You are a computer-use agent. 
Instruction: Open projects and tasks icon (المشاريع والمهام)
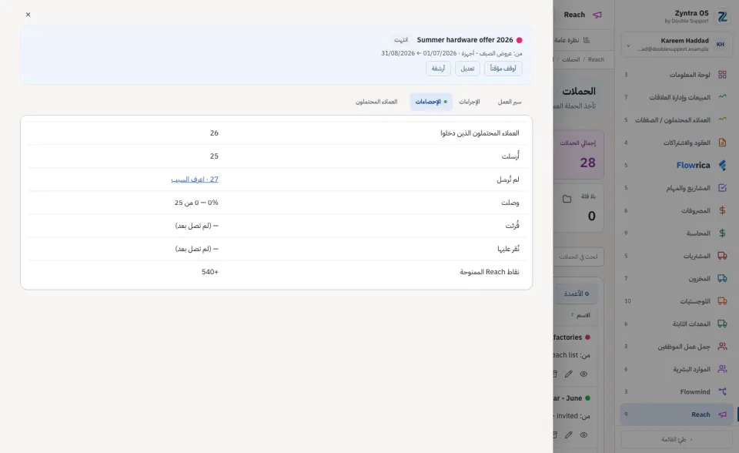click(x=722, y=188)
